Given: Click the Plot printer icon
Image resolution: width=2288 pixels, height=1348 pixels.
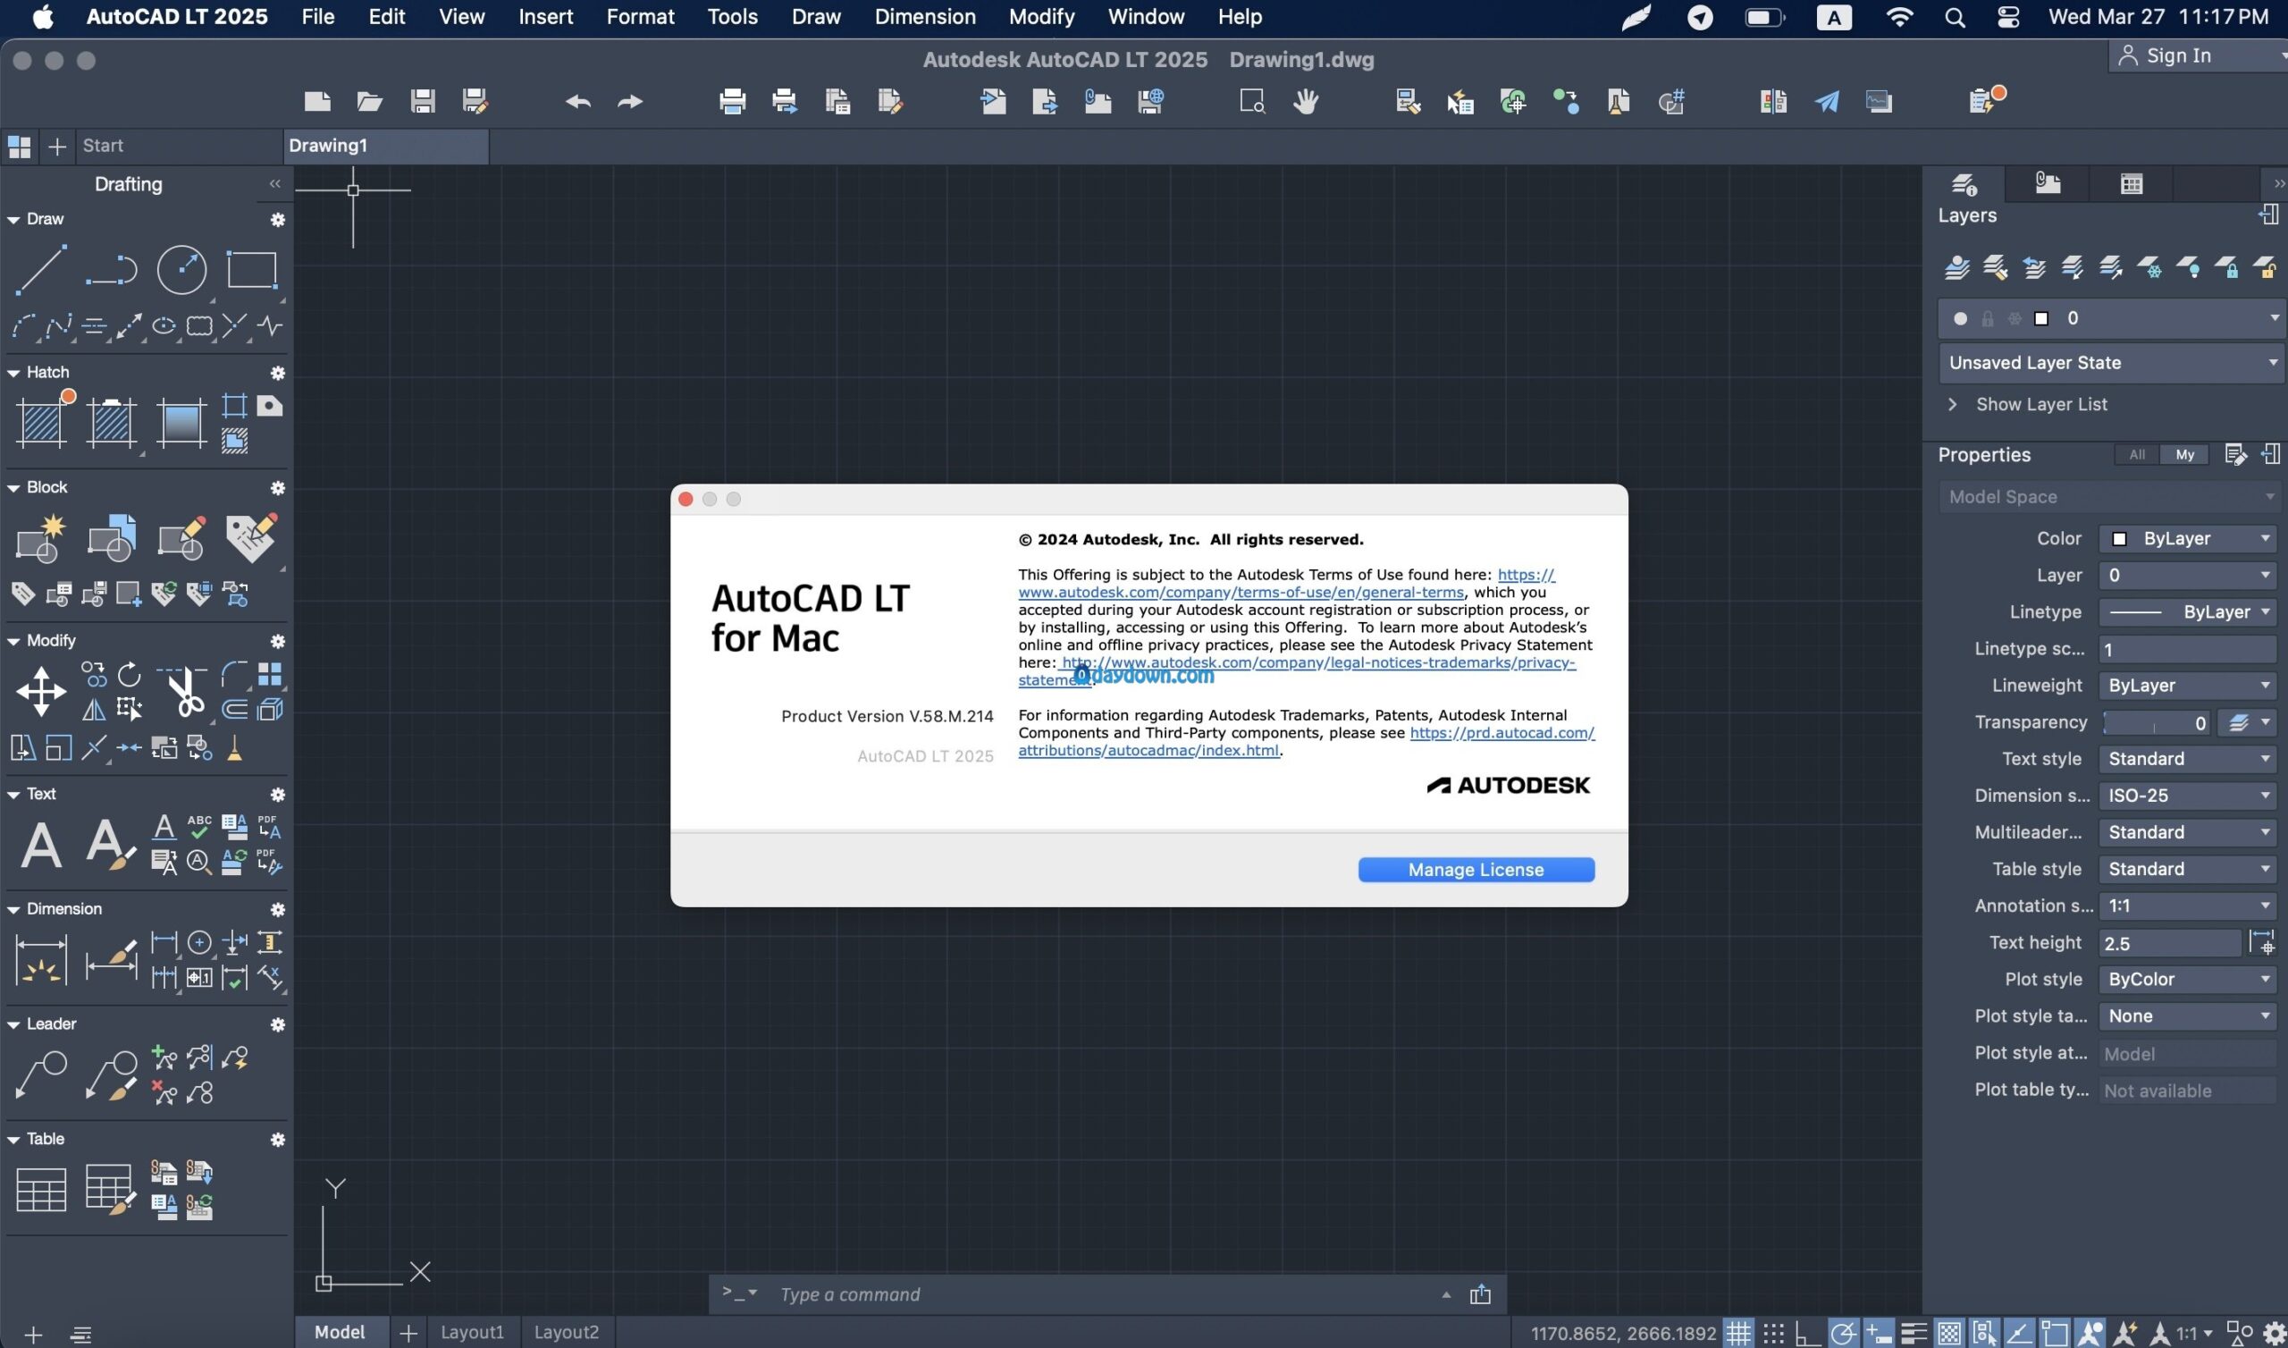Looking at the screenshot, I should click(x=732, y=101).
